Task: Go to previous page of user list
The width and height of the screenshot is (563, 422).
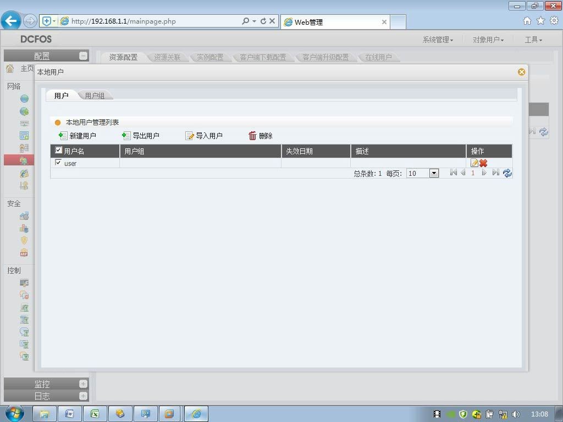Action: tap(463, 173)
